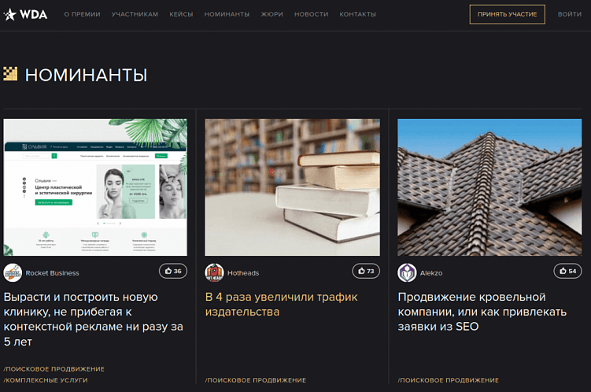591x392 pixels.
Task: Open КОНТАКТЫ in navigation
Action: point(358,14)
